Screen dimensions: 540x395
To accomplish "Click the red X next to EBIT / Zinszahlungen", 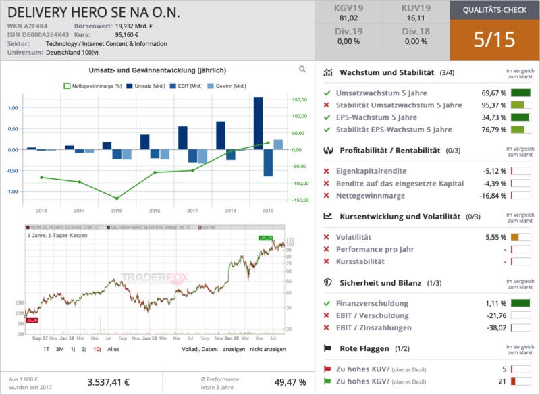I will coord(327,327).
